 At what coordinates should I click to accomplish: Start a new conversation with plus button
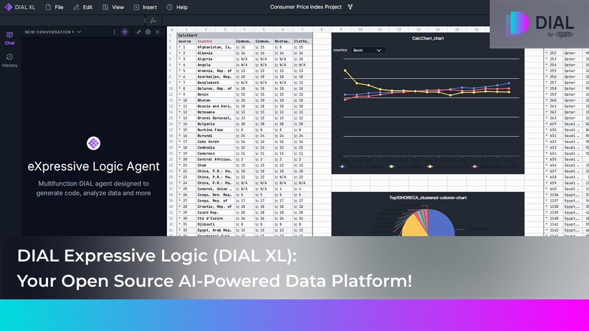[x=125, y=32]
